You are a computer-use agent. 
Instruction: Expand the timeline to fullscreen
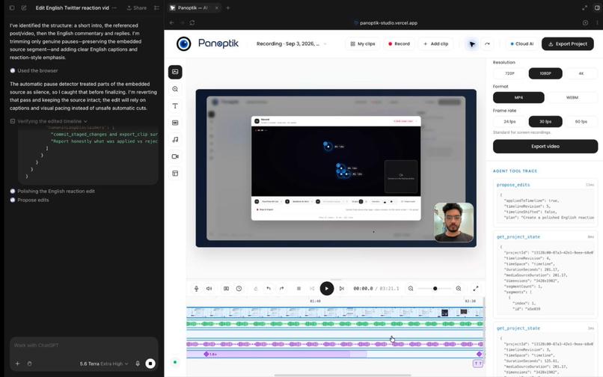(x=476, y=289)
